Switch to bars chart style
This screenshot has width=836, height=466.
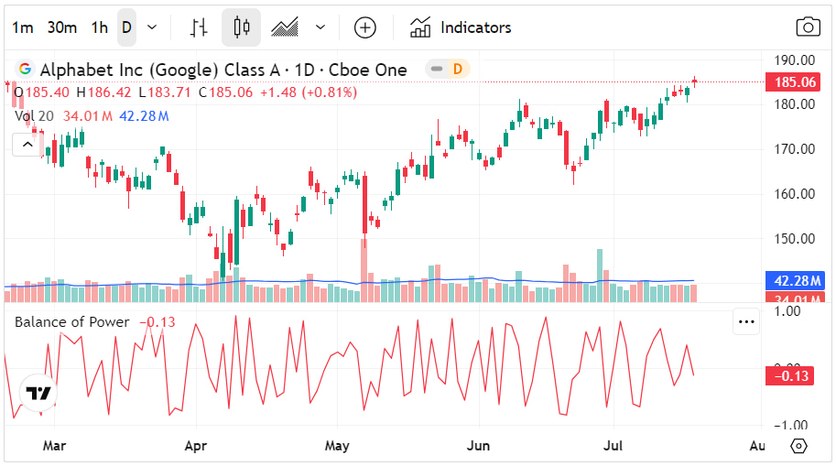pos(199,27)
